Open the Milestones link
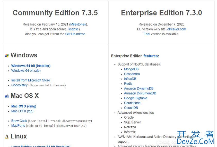Image resolution: width=217 pixels, height=147 pixels. (78, 25)
